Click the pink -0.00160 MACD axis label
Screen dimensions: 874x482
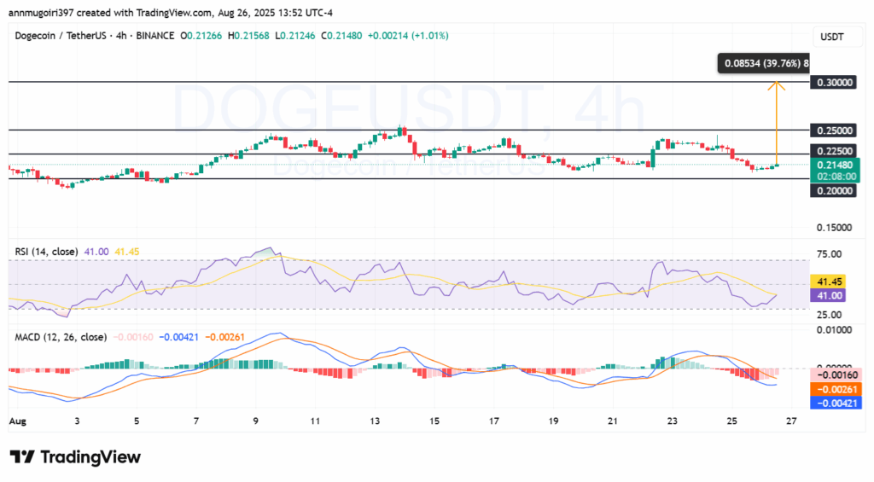(x=836, y=375)
